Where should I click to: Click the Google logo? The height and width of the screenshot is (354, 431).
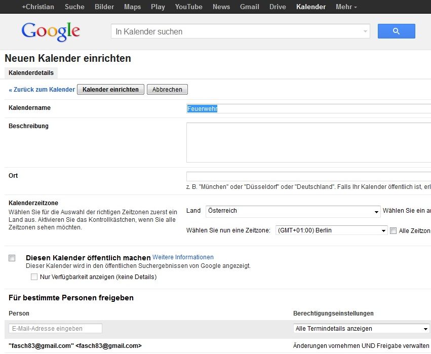[51, 31]
